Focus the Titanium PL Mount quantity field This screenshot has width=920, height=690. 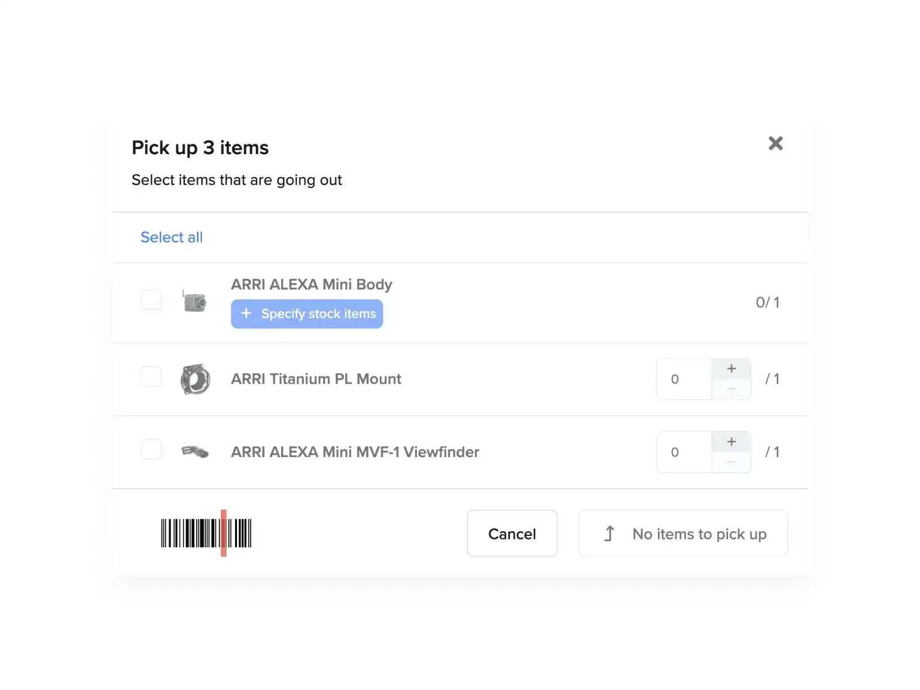[684, 379]
